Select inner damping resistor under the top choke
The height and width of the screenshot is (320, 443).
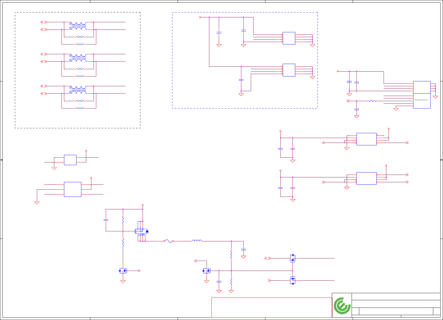[x=80, y=37]
